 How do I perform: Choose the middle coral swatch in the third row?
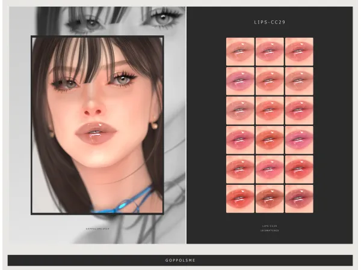270,110
